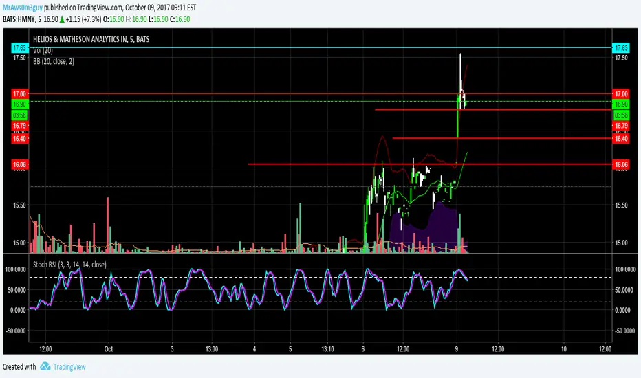The width and height of the screenshot is (641, 378).
Task: Click the red 17.00 price tag on right axis
Action: (621, 94)
